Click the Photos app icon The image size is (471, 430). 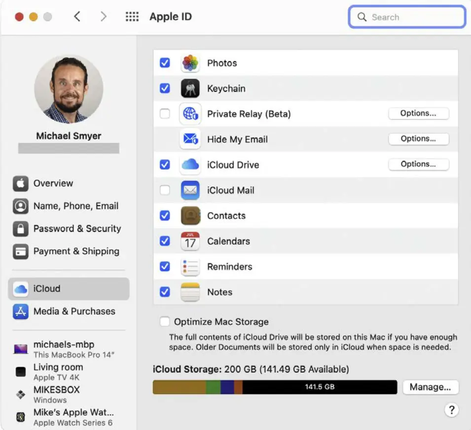(x=190, y=63)
